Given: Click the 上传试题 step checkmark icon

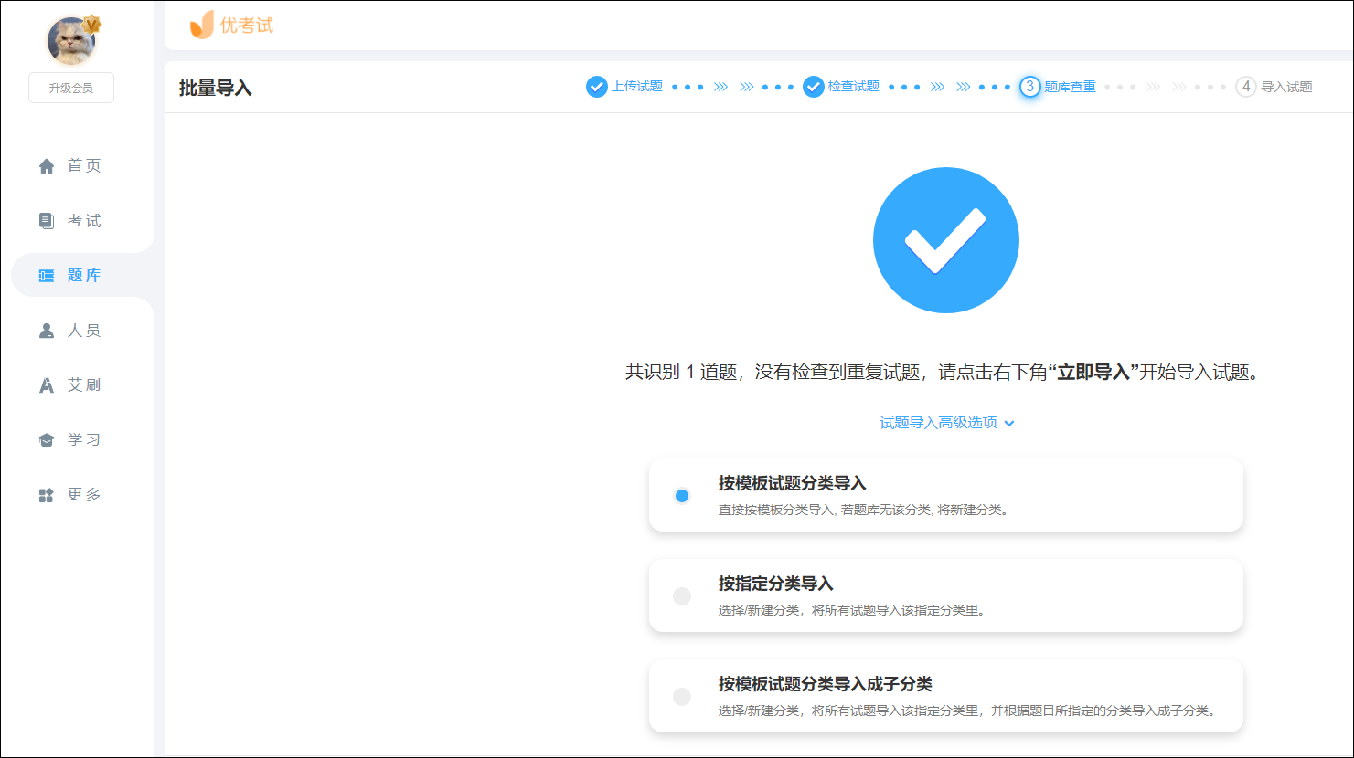Looking at the screenshot, I should click(597, 87).
